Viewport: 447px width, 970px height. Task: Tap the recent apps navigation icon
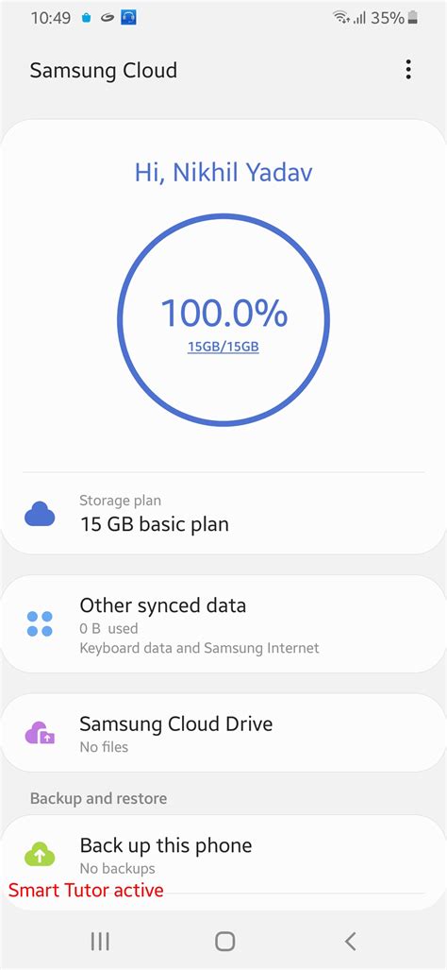tap(100, 942)
